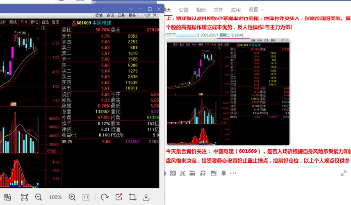The height and width of the screenshot is (205, 351).
Task: Expand the chat input area with arrows icon
Action: (x=344, y=173)
